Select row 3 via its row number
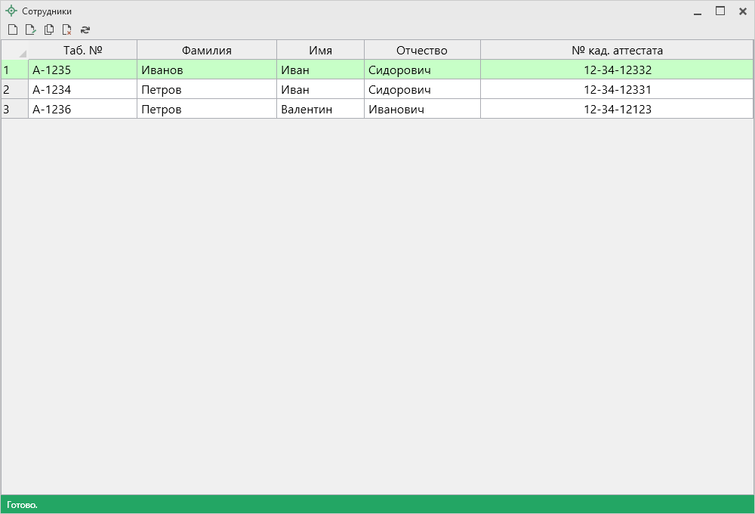The image size is (755, 514). [14, 110]
